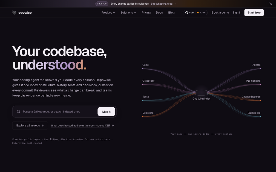
Task: Dismiss the announcement banner with the X icon
Action: click(x=271, y=4)
